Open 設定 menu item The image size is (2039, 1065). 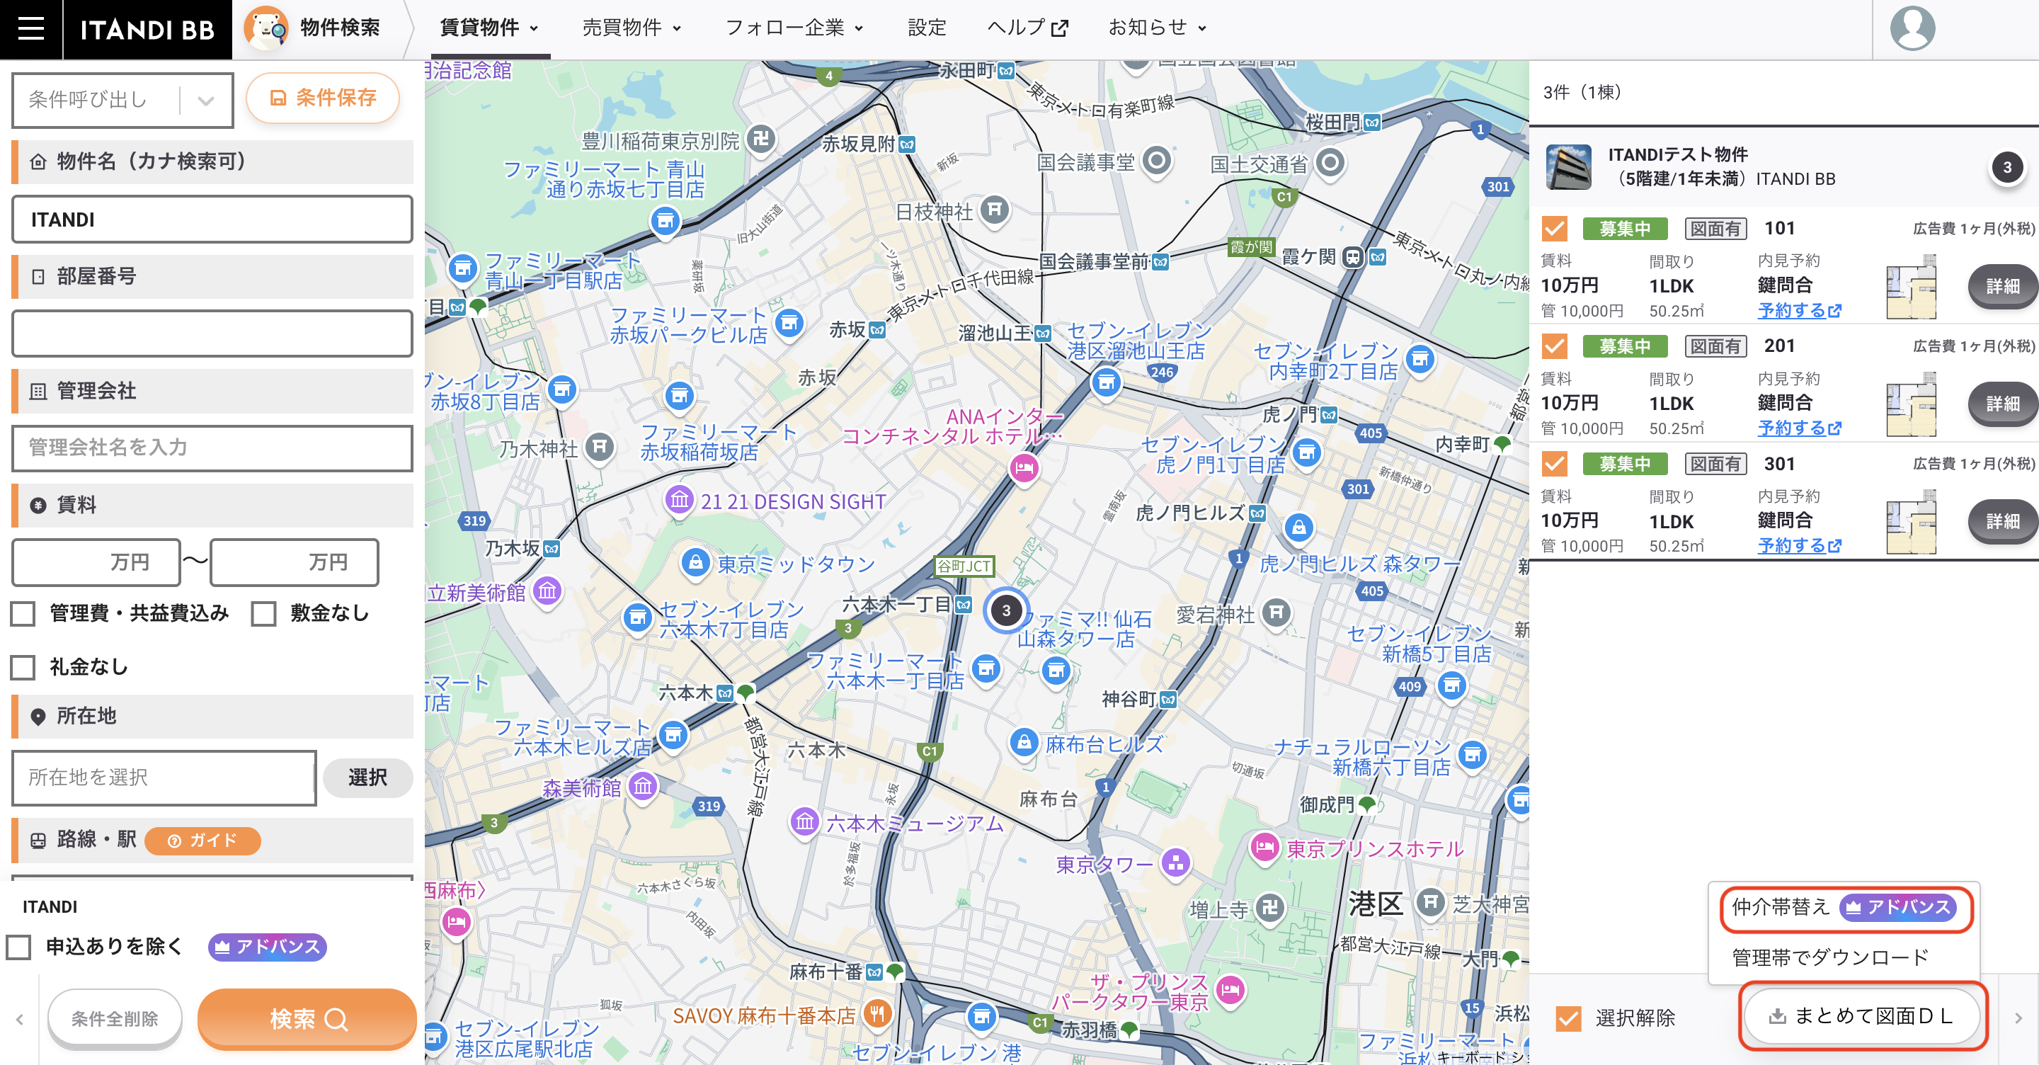coord(926,28)
